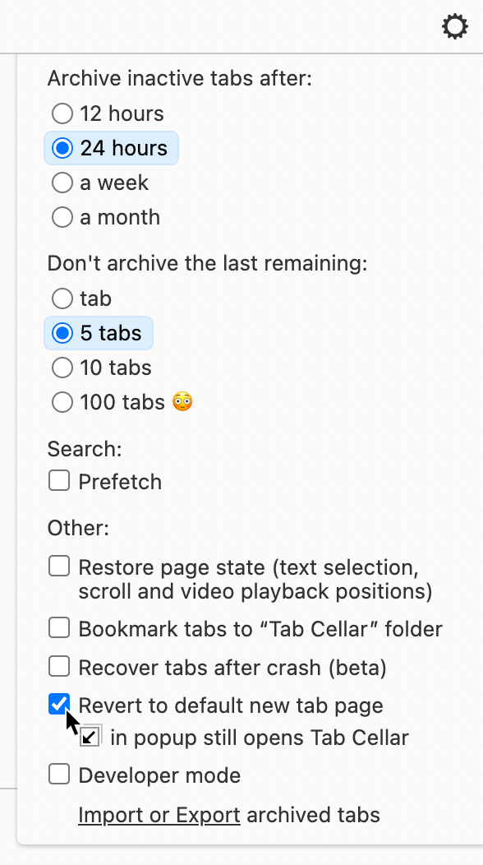The image size is (483, 865).
Task: Select the 12 hours archive option
Action: (62, 113)
